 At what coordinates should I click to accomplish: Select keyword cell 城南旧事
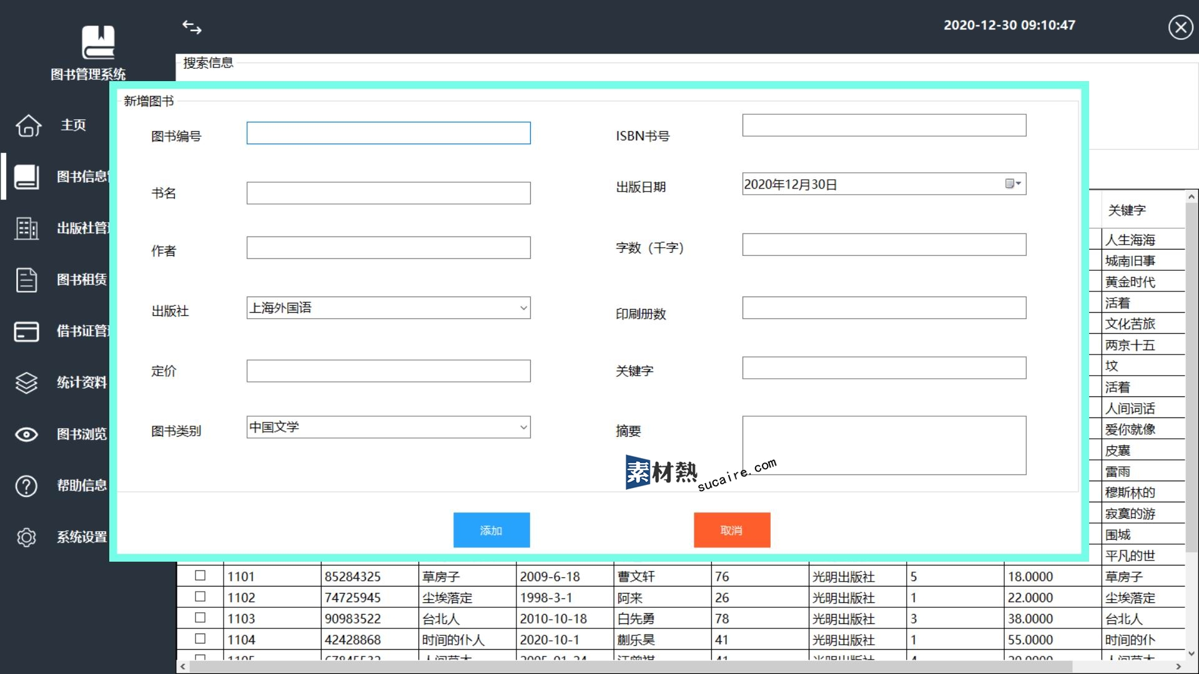(1143, 261)
